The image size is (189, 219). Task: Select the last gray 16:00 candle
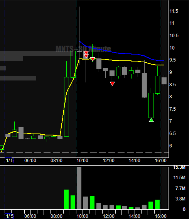[x=164, y=81]
